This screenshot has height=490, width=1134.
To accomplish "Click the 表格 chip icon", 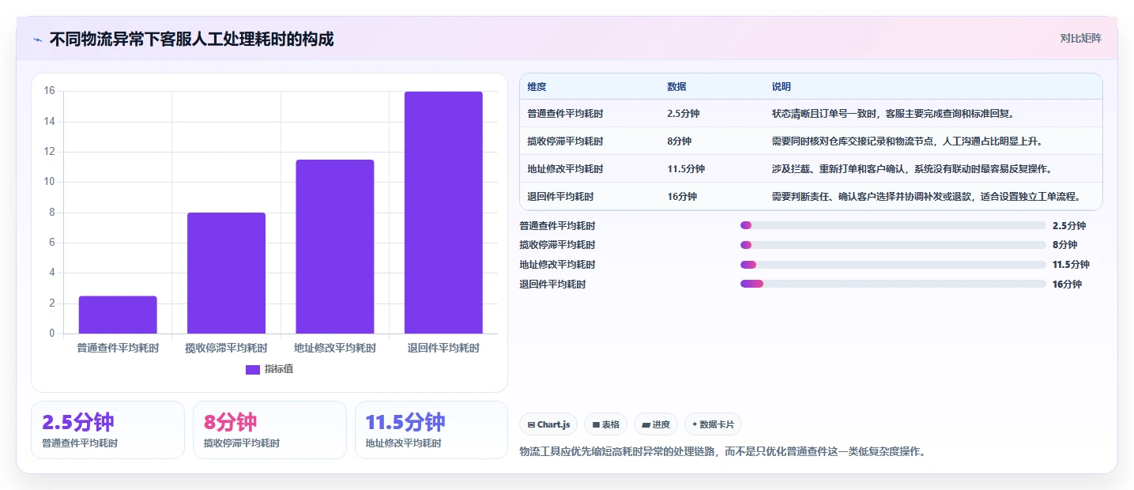I will coord(596,424).
